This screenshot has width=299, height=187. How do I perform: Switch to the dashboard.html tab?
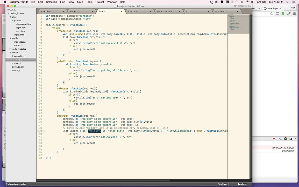pos(165,11)
